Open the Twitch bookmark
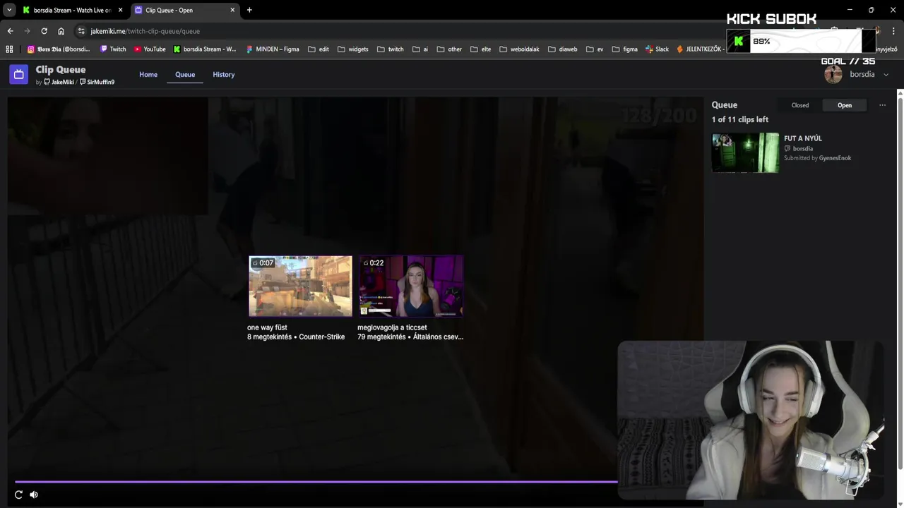This screenshot has height=508, width=904. (113, 49)
